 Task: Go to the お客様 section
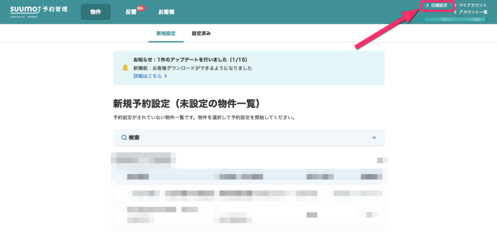coord(166,12)
